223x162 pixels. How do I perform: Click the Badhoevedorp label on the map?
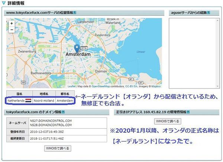(41, 73)
